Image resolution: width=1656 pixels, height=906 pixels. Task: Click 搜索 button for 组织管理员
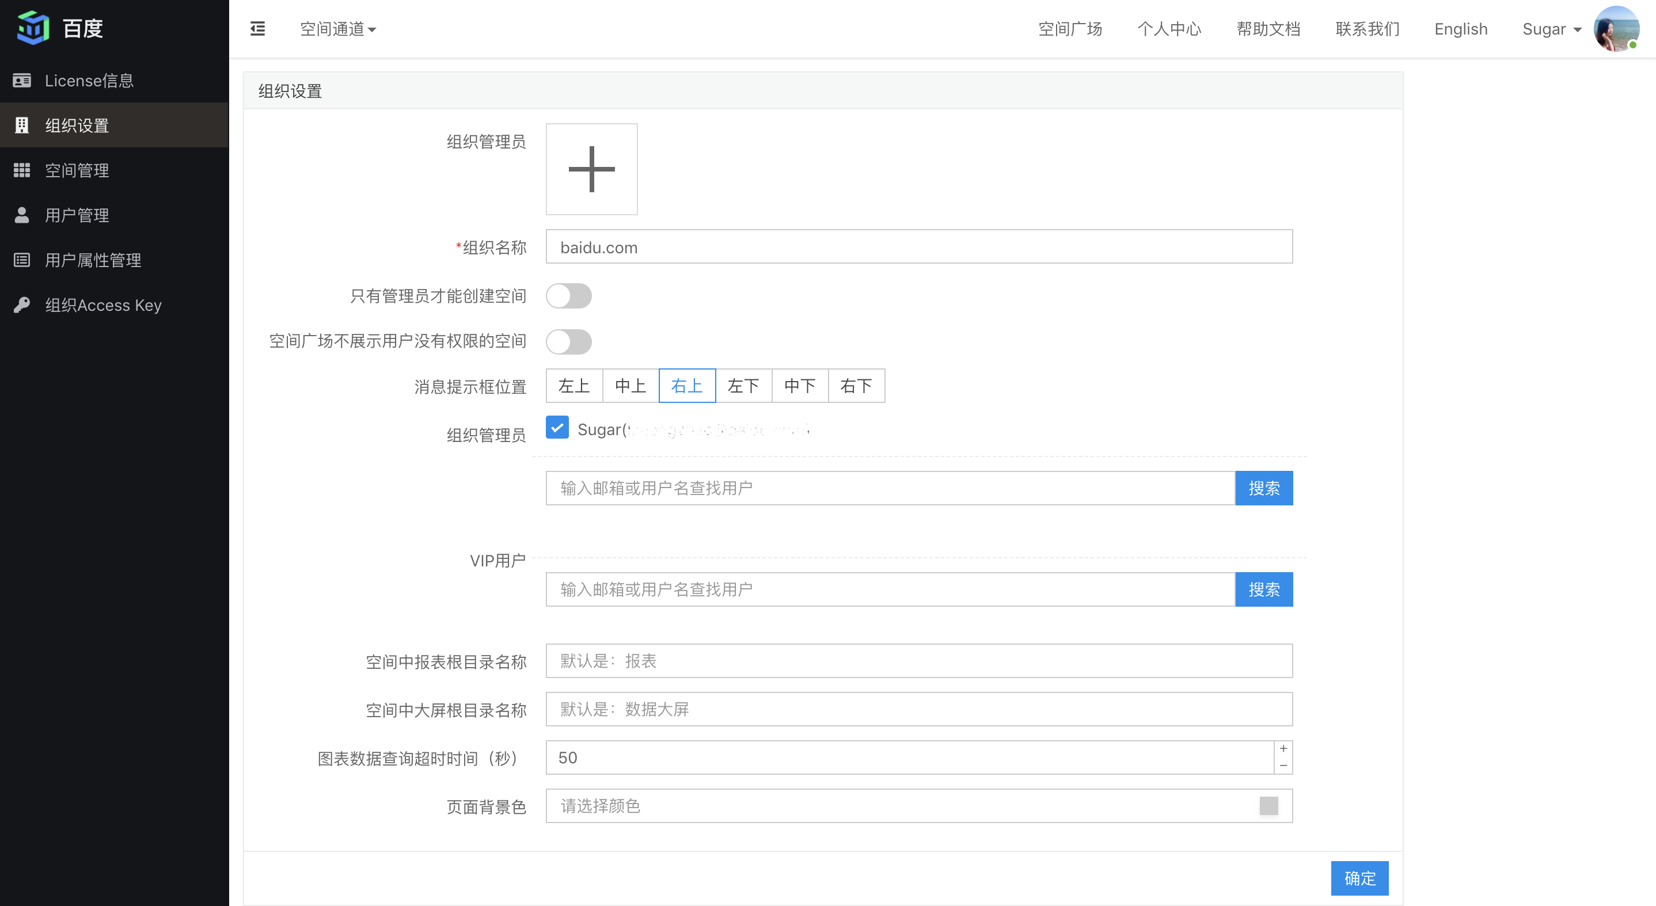1264,488
